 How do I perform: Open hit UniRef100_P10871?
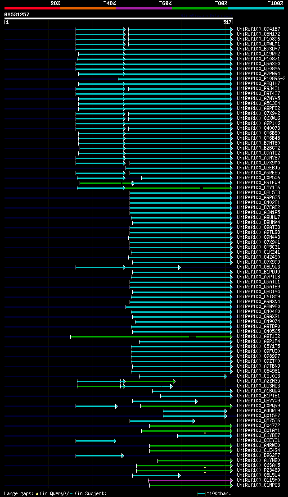pyautogui.click(x=259, y=59)
